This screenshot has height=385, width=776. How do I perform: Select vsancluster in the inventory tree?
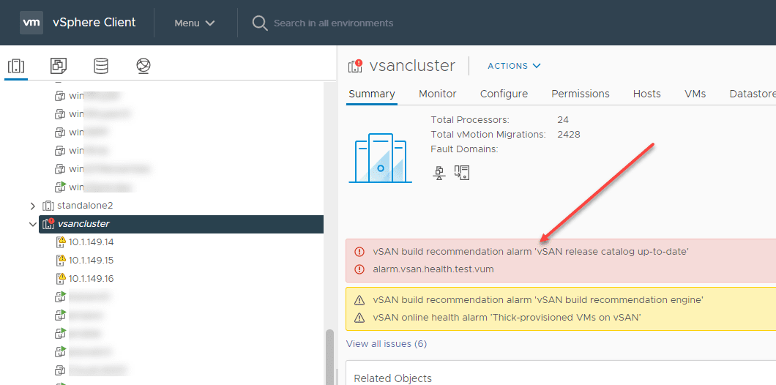click(x=83, y=224)
